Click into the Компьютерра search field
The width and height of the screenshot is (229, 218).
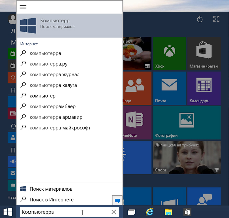tap(70, 212)
